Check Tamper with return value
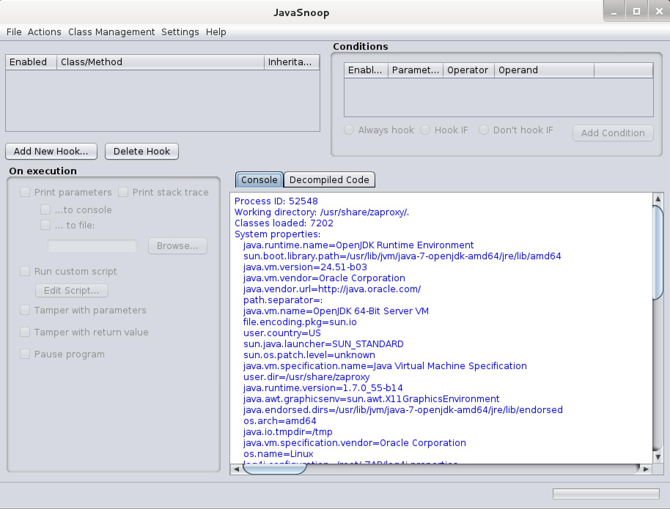670x509 pixels. point(25,332)
